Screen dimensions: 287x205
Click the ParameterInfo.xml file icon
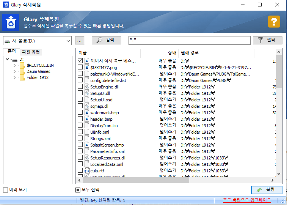87,151
